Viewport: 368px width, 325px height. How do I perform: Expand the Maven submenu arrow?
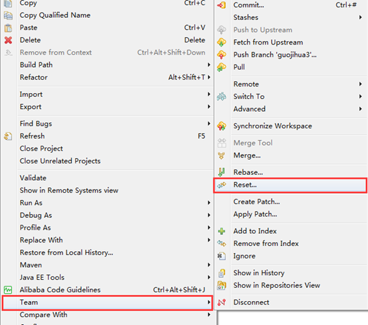(x=209, y=265)
